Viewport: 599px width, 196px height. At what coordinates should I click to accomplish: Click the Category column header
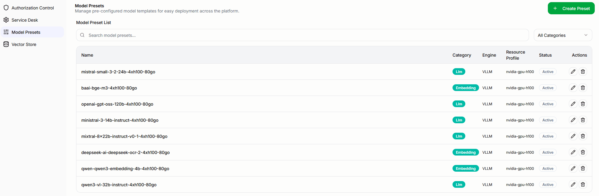coord(462,55)
